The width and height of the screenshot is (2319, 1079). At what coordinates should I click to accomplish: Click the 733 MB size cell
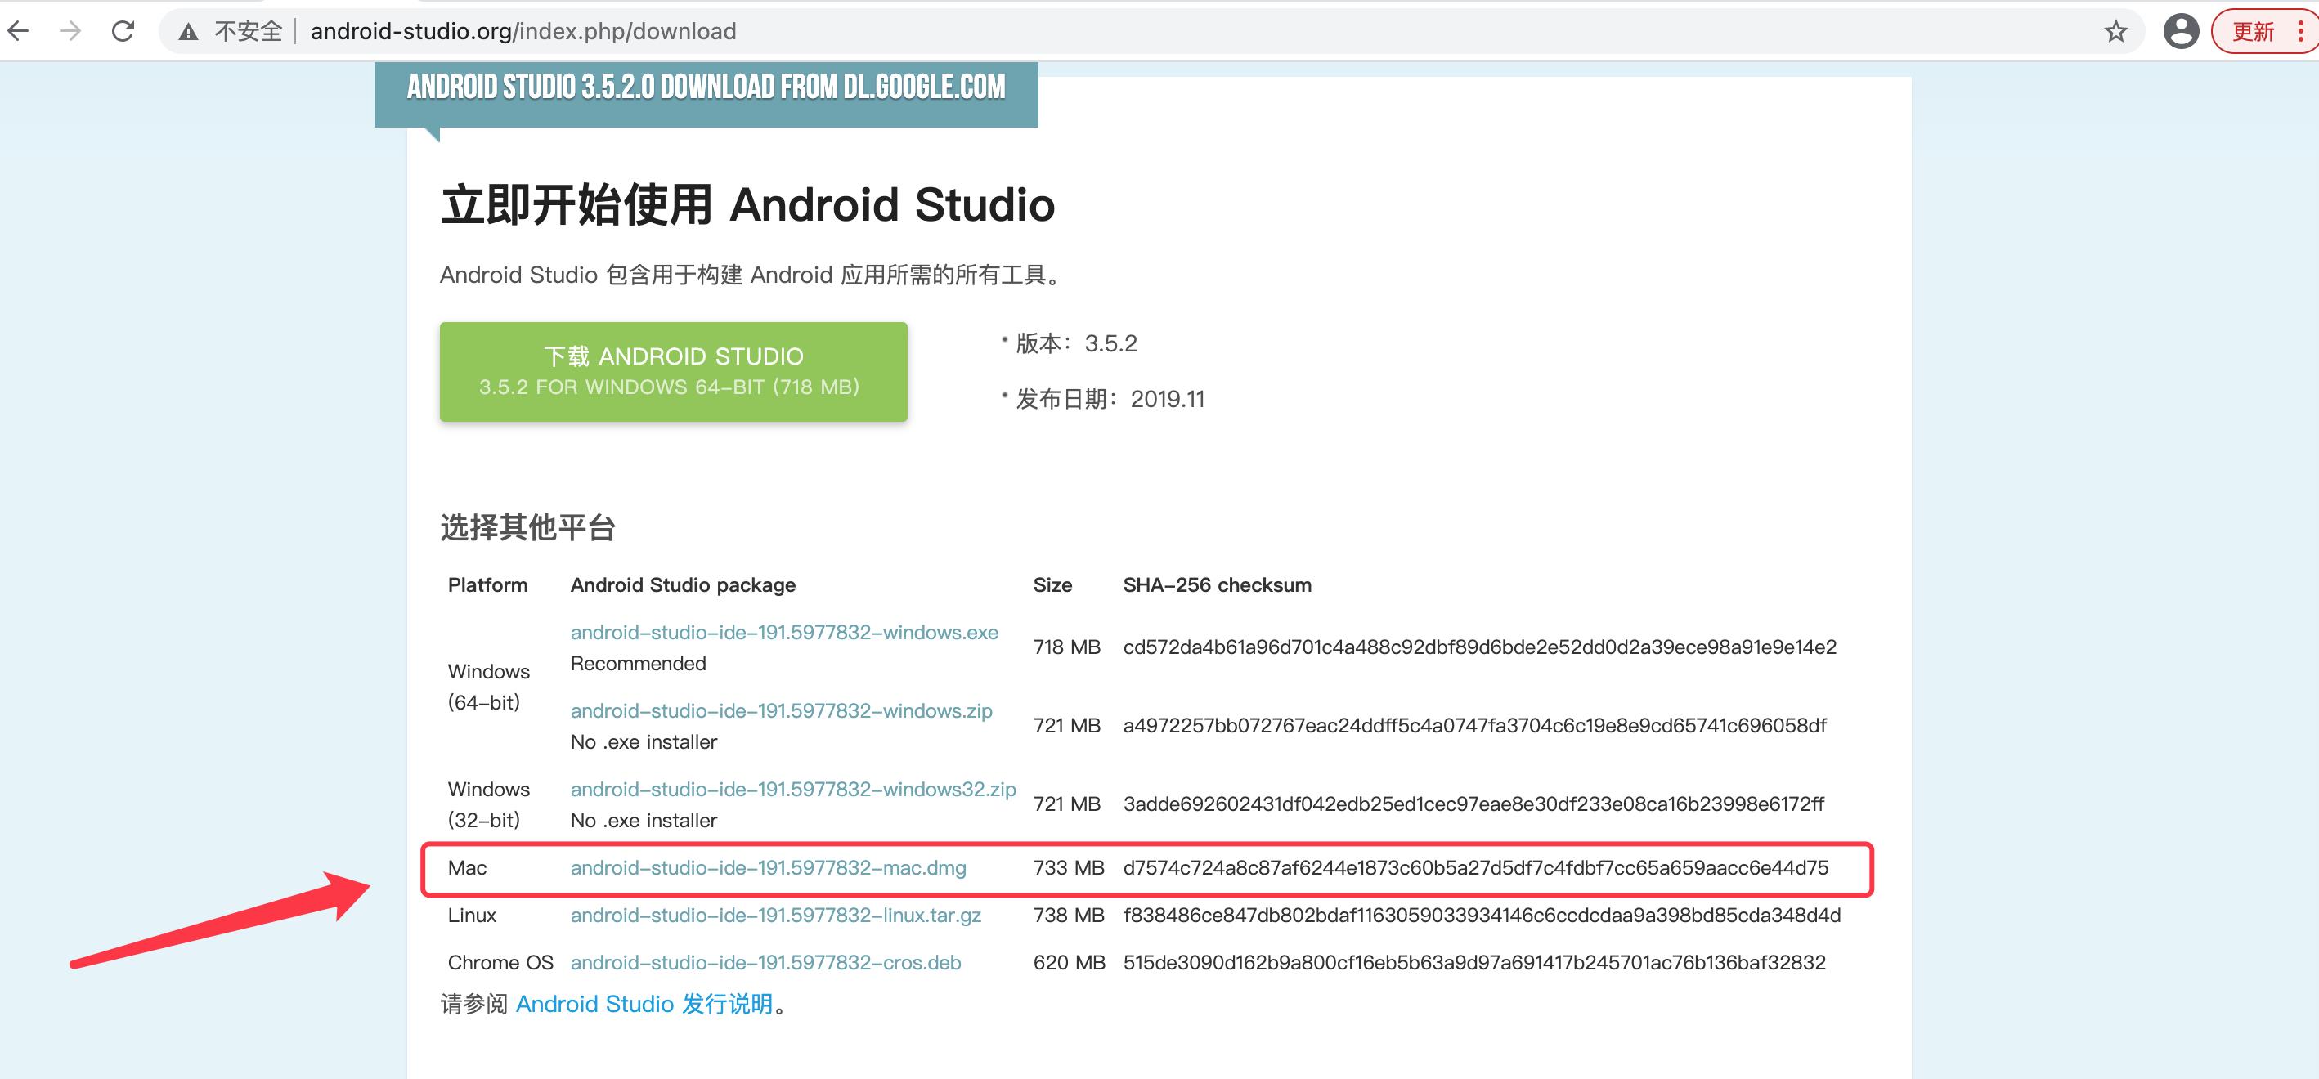pyautogui.click(x=1069, y=867)
